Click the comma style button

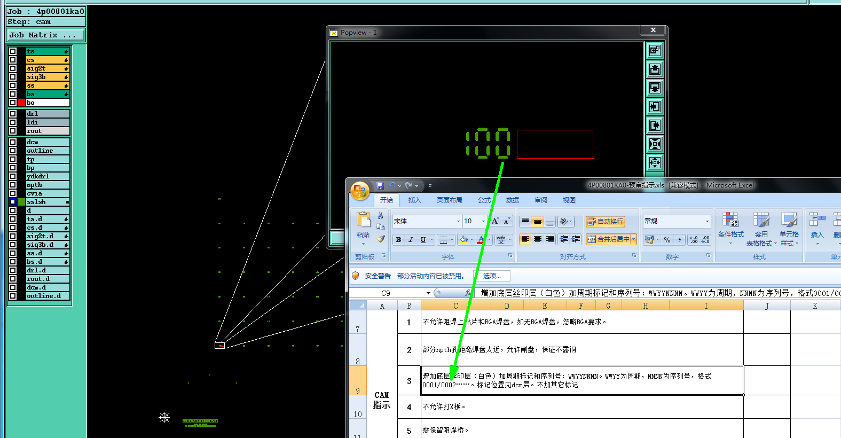tap(680, 240)
